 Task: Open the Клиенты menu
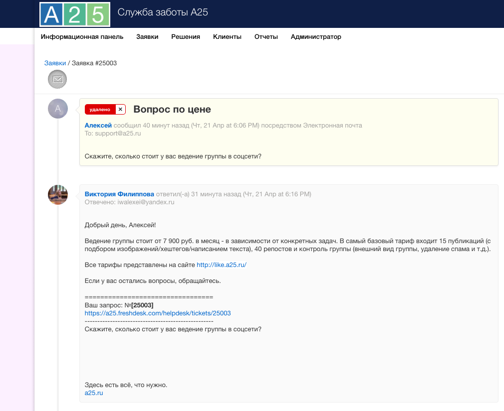tap(227, 37)
